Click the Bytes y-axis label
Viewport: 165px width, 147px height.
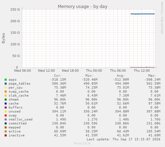(3, 38)
